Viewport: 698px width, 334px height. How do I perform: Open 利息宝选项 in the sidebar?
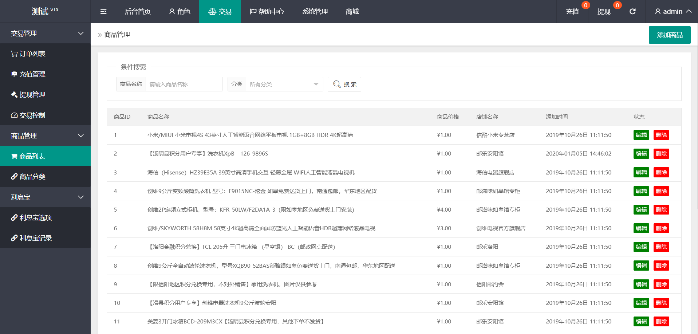(45, 218)
